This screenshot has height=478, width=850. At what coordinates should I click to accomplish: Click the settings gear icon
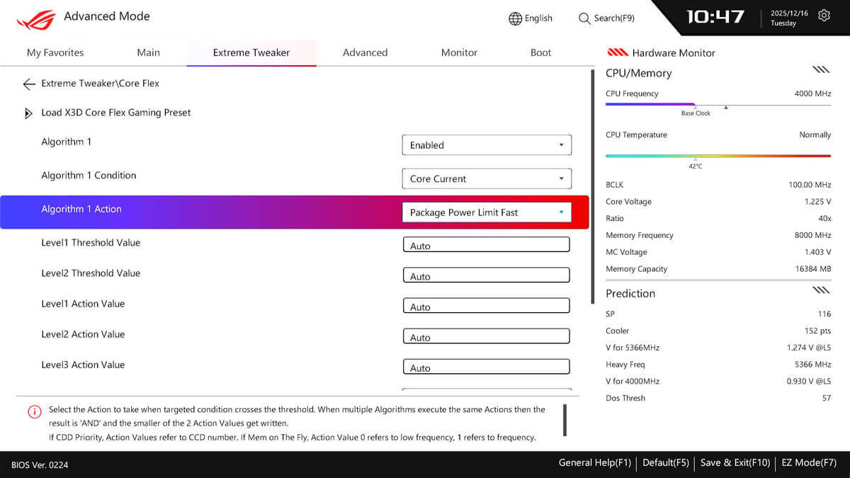tap(824, 16)
